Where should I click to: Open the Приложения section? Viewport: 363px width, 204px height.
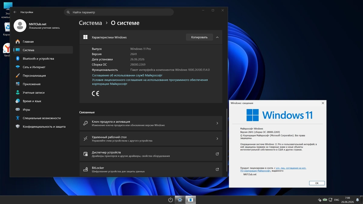coord(42,84)
